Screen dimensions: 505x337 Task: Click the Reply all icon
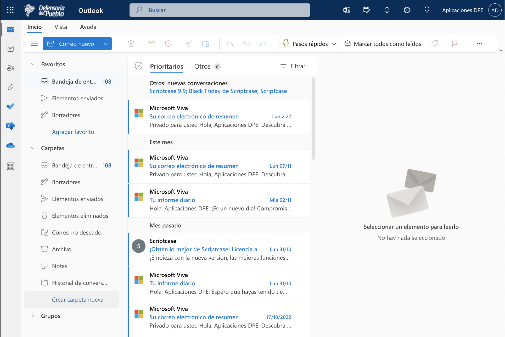click(x=246, y=44)
